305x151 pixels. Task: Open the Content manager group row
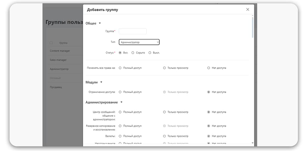[60, 51]
